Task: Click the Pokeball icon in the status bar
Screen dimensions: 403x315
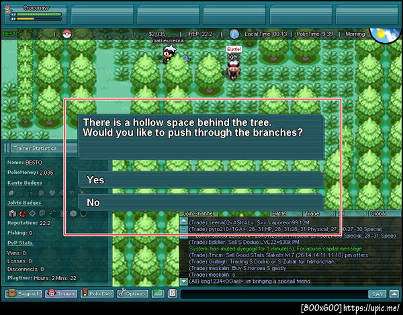Action: [x=66, y=34]
